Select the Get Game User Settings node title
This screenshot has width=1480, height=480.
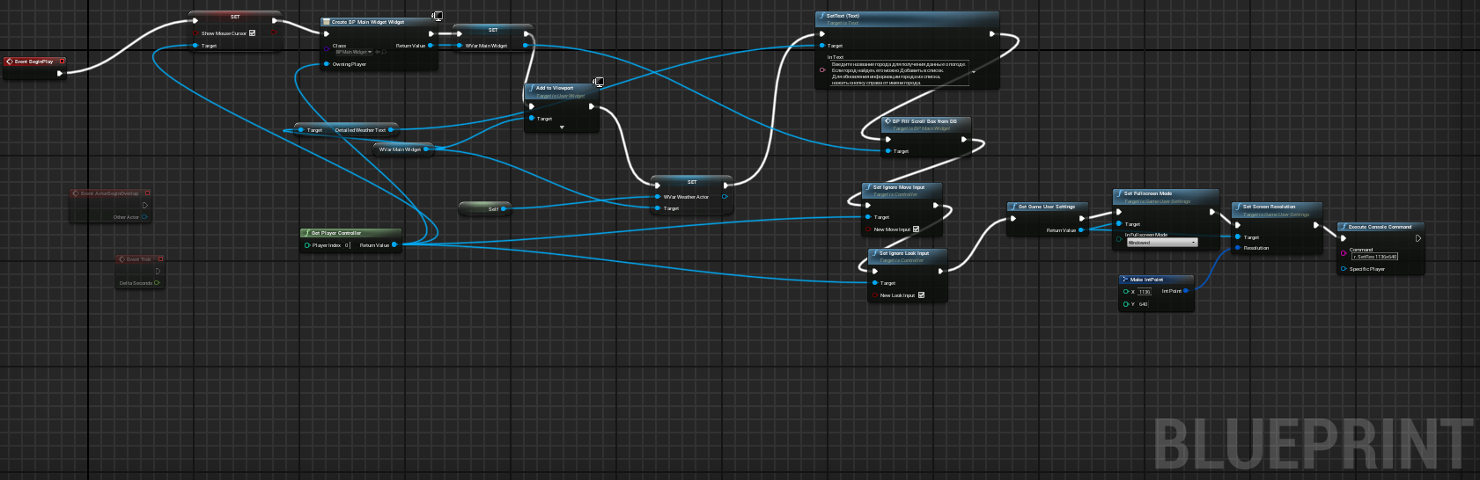coord(1047,207)
